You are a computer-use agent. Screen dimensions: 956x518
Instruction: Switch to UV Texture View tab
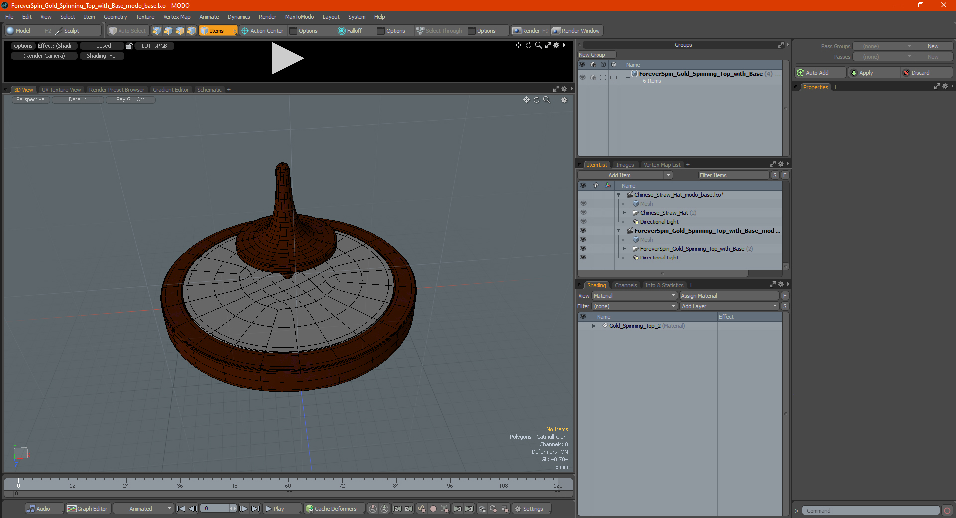(x=61, y=90)
